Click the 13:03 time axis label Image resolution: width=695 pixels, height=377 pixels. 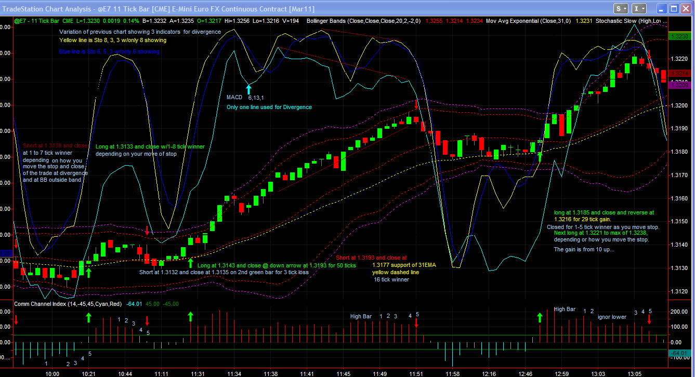598,373
